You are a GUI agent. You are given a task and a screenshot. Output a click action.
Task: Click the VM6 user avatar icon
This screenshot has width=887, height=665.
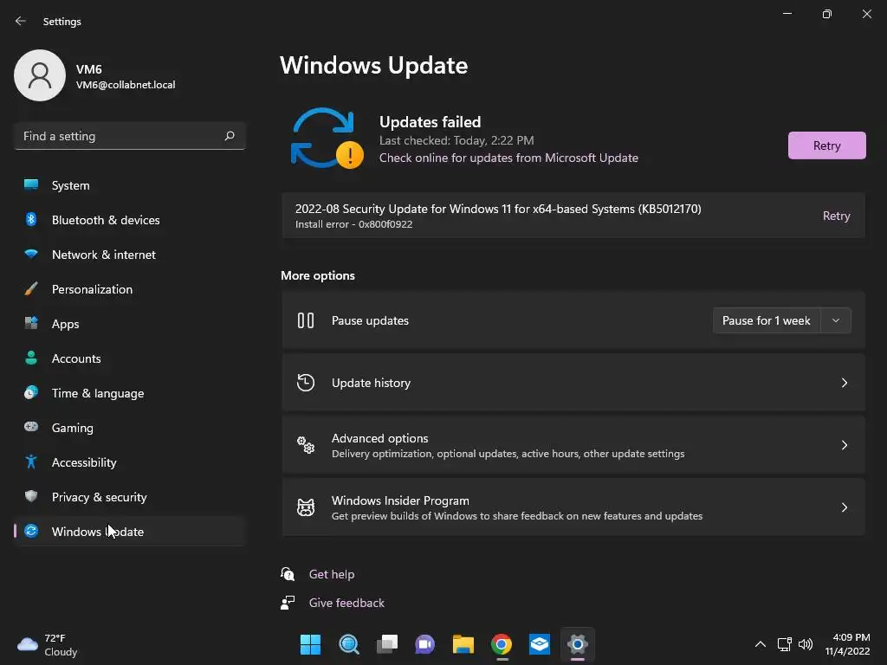[40, 75]
